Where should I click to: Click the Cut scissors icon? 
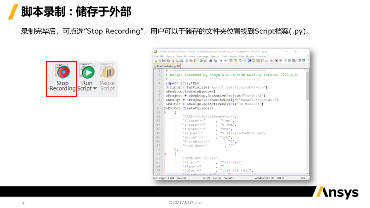click(187, 61)
